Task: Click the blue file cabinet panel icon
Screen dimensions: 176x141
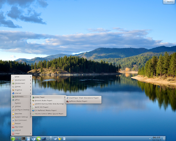Action: tap(28, 139)
